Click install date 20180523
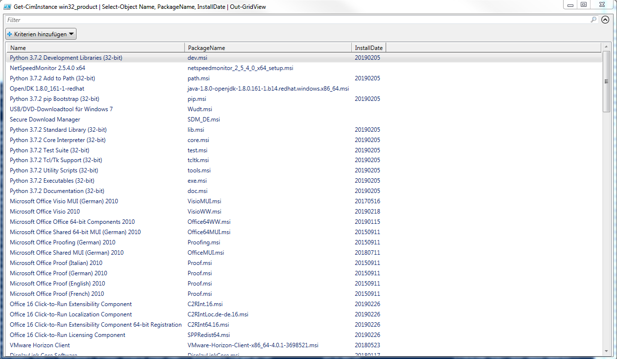This screenshot has height=359, width=617. click(368, 345)
